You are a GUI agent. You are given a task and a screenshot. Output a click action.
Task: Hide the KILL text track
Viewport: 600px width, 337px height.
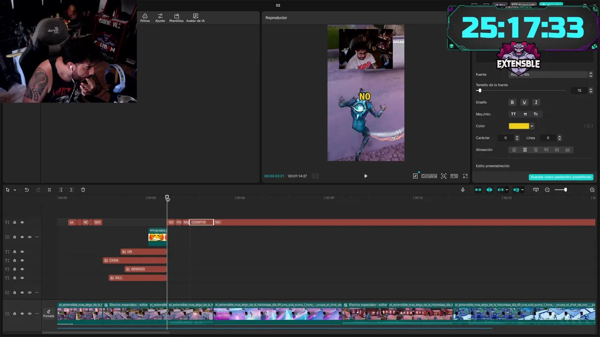coord(22,278)
